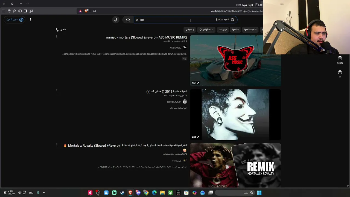Open Brave Rewards triangle icon
Screen dimensions: 350x197
click(x=80, y=11)
